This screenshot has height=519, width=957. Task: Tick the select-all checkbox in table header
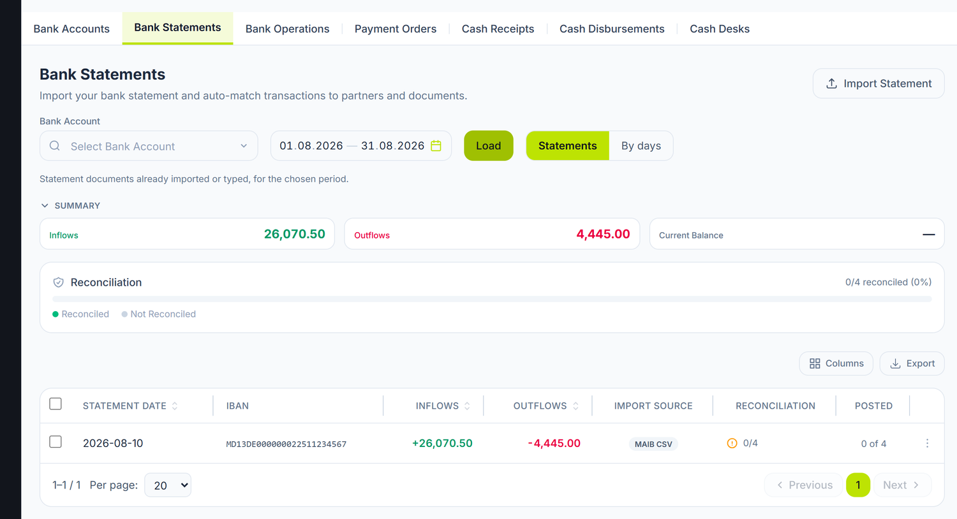click(x=56, y=404)
